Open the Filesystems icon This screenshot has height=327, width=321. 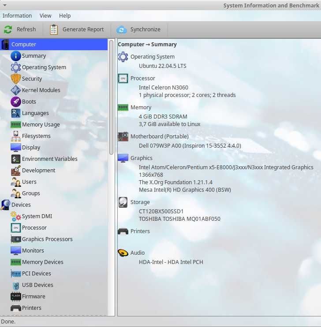tap(16, 136)
